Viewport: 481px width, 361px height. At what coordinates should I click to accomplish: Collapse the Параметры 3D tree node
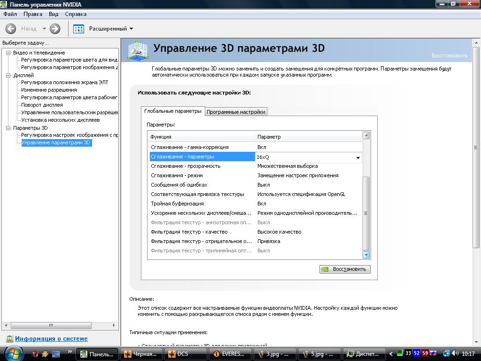[8, 128]
